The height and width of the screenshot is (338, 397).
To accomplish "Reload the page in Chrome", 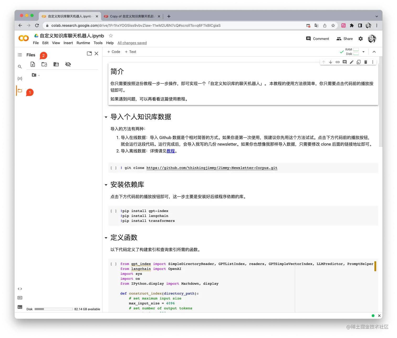I will (37, 25).
